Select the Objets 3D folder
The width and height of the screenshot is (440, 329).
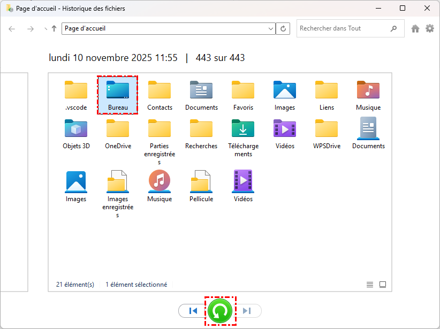pos(76,134)
